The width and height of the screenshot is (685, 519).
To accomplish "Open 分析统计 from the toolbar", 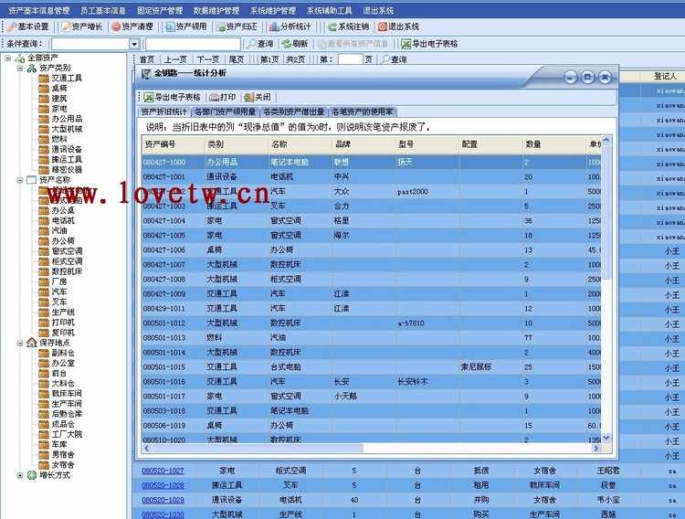I will coord(290,27).
